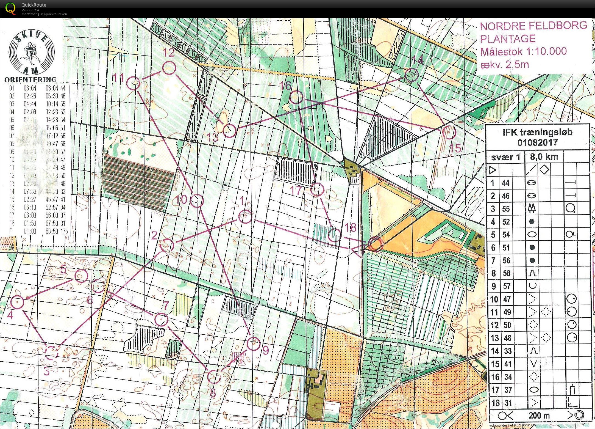Open the matstroeng.se/quickroute/en link
Viewport: 595px width, 429px height.
pyautogui.click(x=44, y=14)
